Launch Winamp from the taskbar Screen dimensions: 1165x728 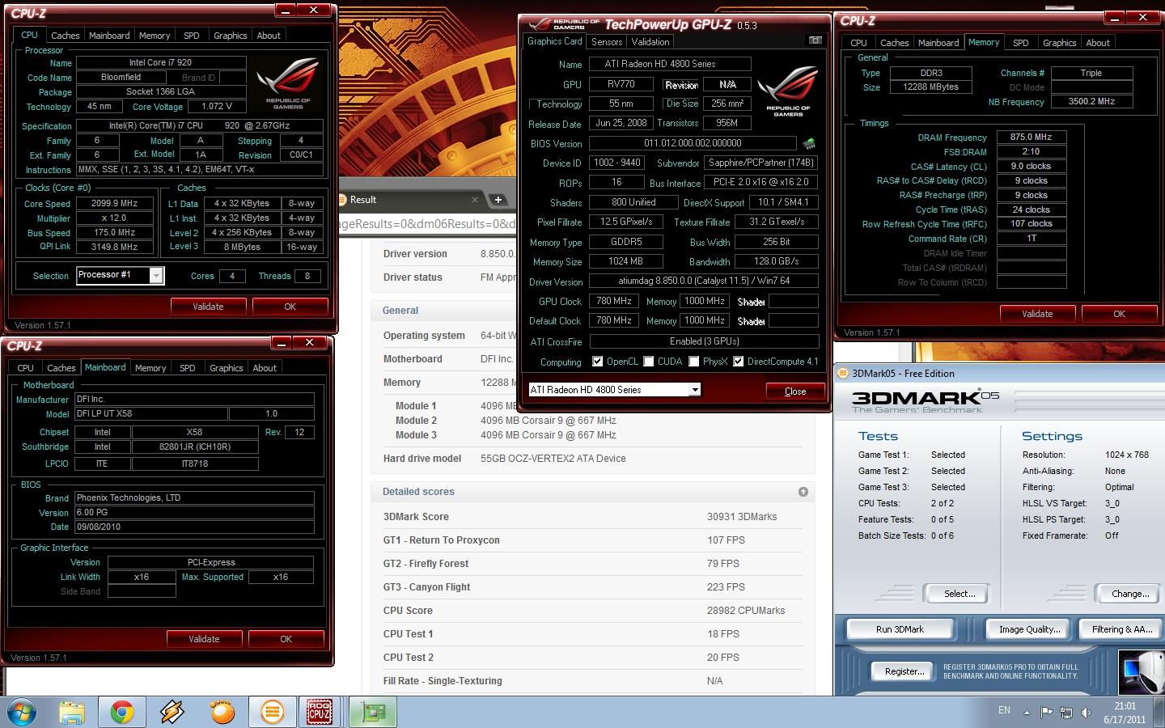(172, 712)
